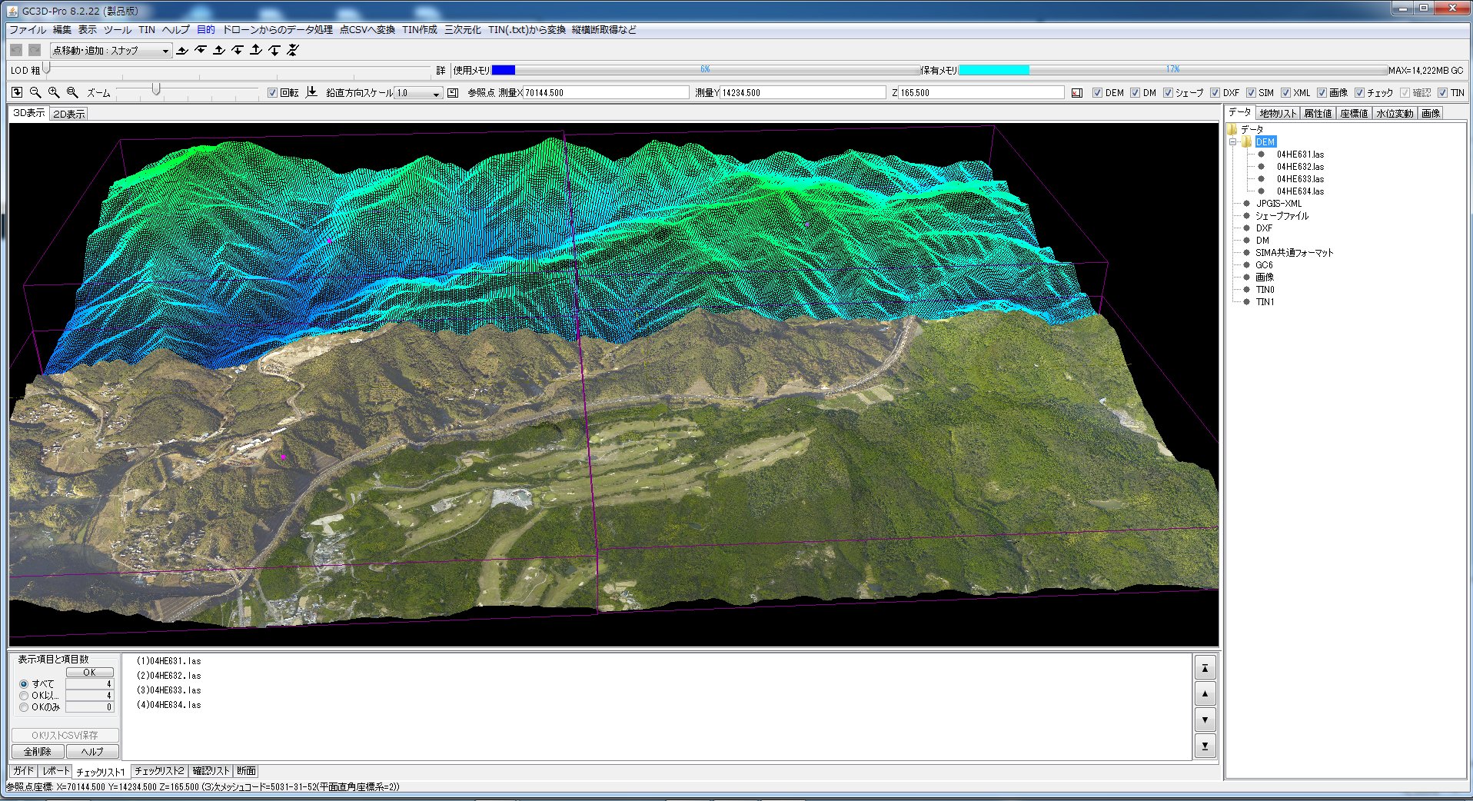Click the zoom out magnifier icon

click(x=35, y=92)
